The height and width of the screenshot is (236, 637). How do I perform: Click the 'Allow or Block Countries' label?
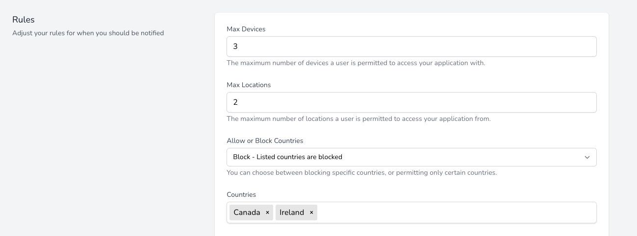pyautogui.click(x=265, y=141)
